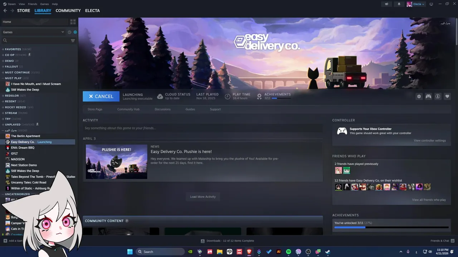Screen dimensions: 458x257
Task: Launch Spotify from the taskbar
Action: (288, 252)
